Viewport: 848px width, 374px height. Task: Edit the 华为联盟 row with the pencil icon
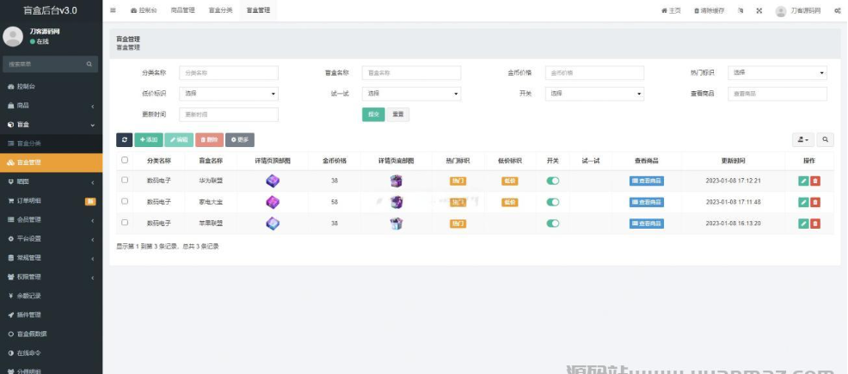(803, 181)
